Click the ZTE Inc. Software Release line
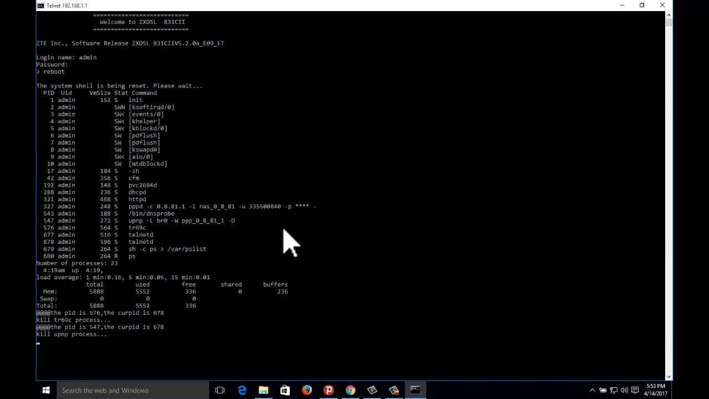The image size is (709, 399). click(x=130, y=43)
